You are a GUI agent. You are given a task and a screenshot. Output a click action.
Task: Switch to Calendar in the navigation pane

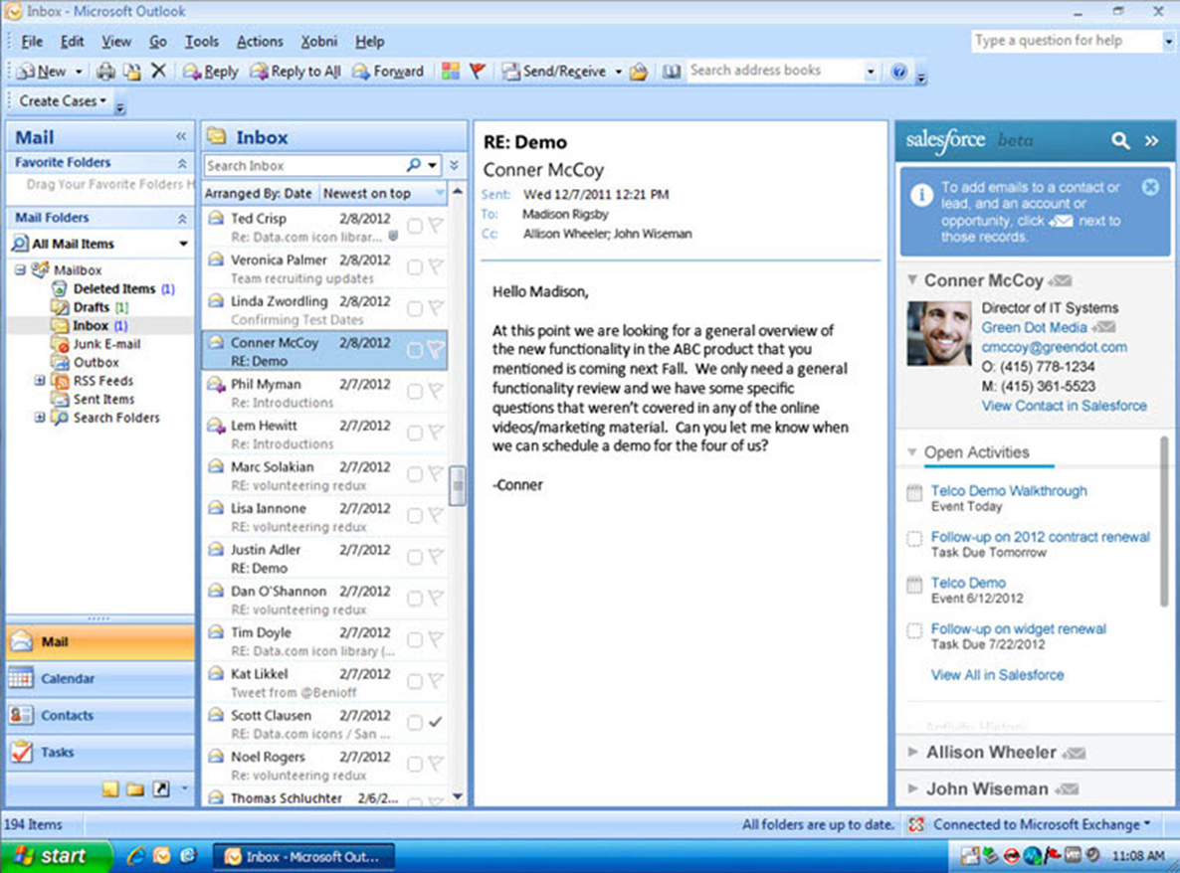[x=100, y=678]
